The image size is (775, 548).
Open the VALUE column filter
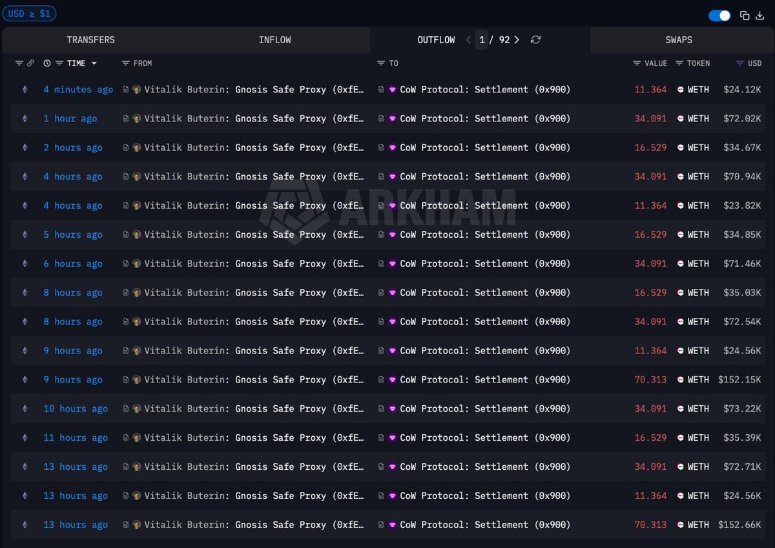coord(637,63)
